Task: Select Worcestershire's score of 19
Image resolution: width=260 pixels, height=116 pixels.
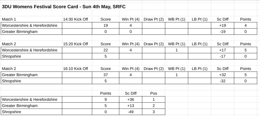Action: point(105,26)
